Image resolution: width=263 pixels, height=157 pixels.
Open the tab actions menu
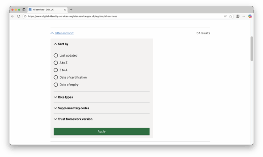coord(24,10)
